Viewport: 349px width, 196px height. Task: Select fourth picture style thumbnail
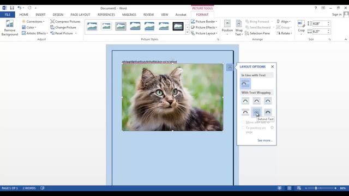135,26
